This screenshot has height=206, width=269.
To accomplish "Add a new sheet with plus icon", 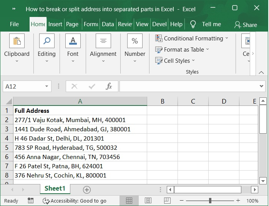I will click(x=87, y=189).
